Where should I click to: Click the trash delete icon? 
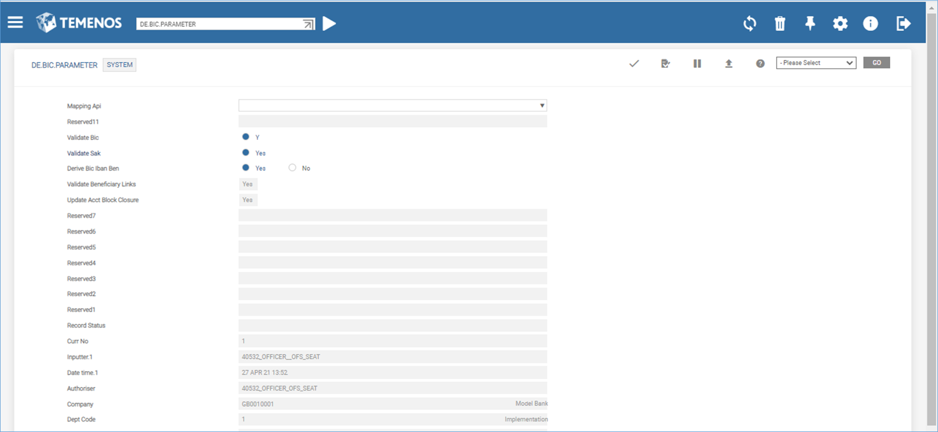pos(780,23)
